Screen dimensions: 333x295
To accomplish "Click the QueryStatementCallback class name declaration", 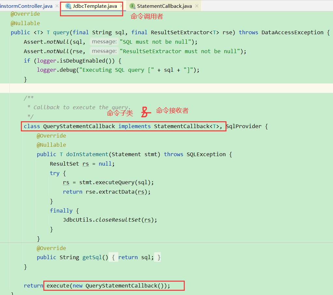I will [79, 126].
